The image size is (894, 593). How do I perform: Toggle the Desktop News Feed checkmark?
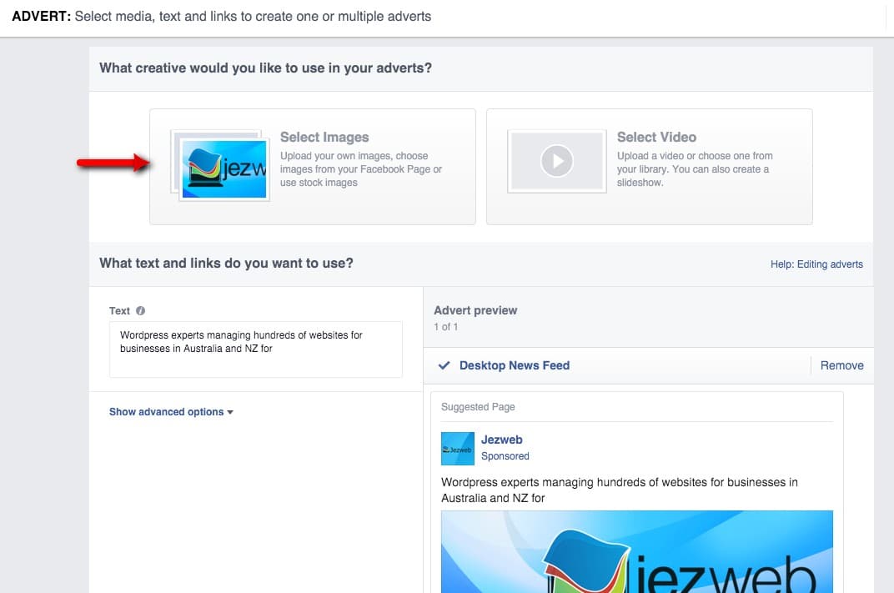(444, 365)
